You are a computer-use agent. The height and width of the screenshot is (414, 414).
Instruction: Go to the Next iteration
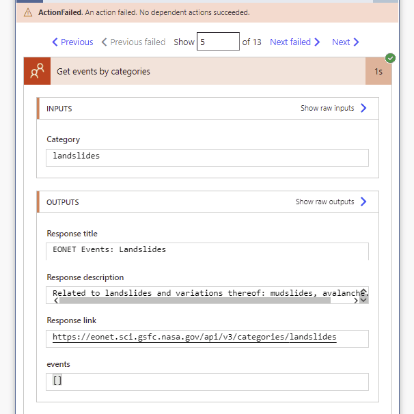pos(346,42)
